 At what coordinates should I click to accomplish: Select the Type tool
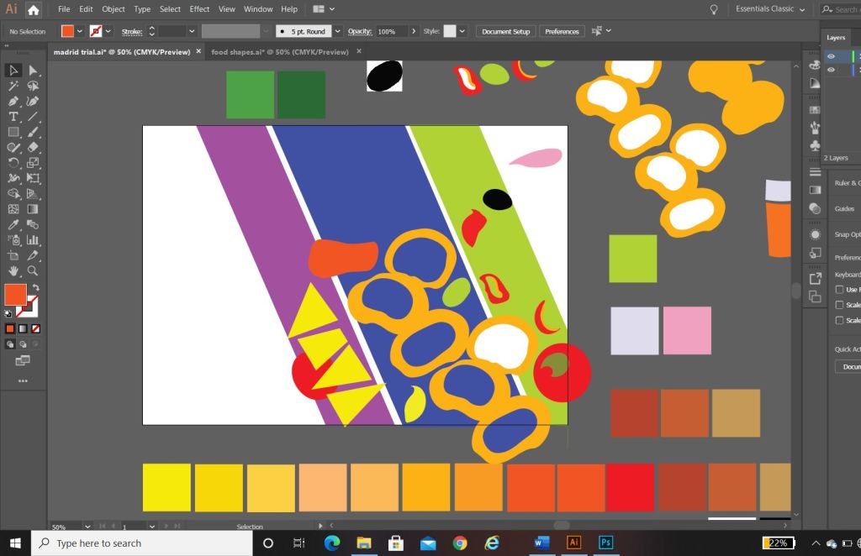click(13, 117)
